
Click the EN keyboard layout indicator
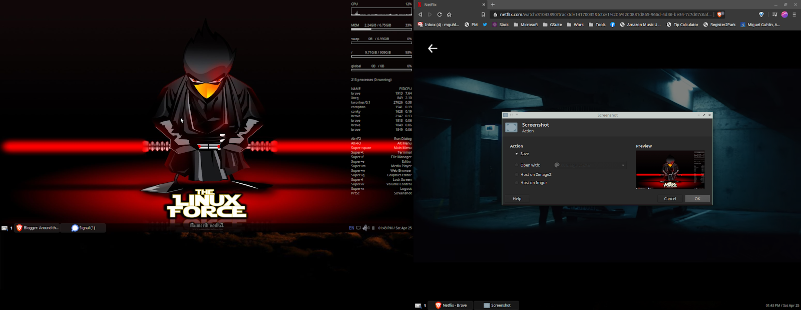click(351, 228)
